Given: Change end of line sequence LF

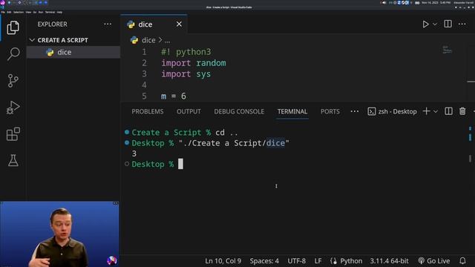Looking at the screenshot, I should point(318,260).
